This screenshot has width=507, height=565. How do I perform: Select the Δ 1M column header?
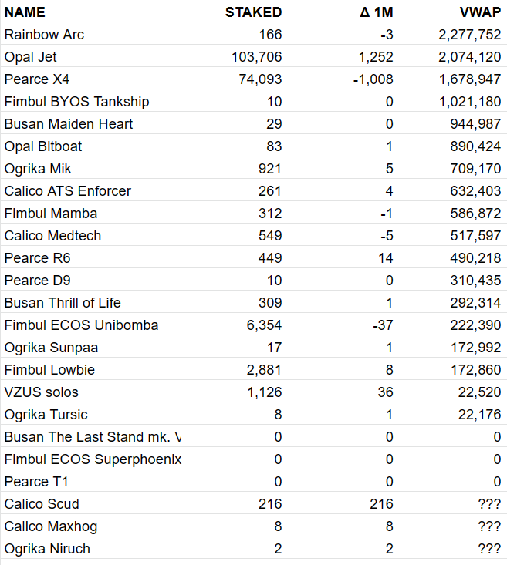(x=376, y=12)
